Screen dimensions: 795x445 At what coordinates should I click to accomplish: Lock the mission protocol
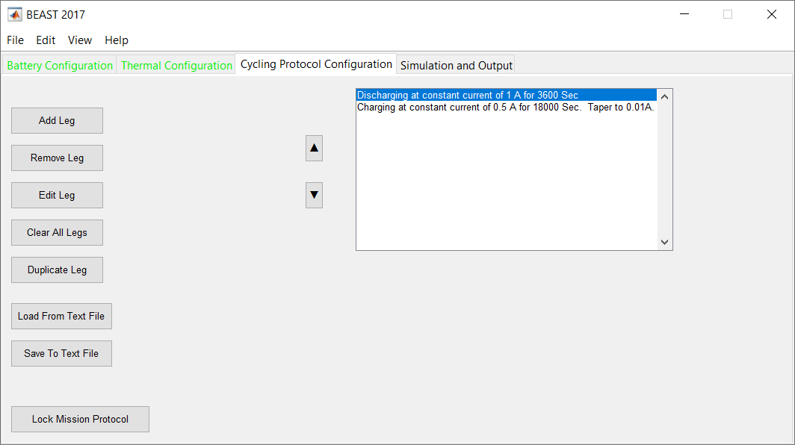(80, 419)
